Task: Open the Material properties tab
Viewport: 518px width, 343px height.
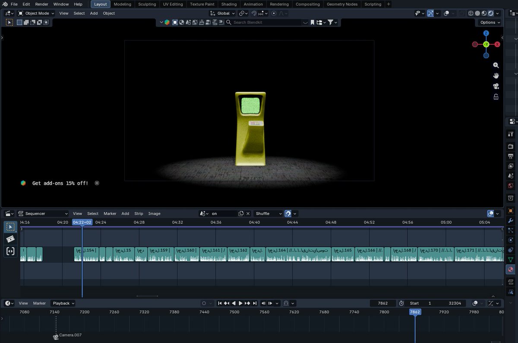Action: coord(511,269)
